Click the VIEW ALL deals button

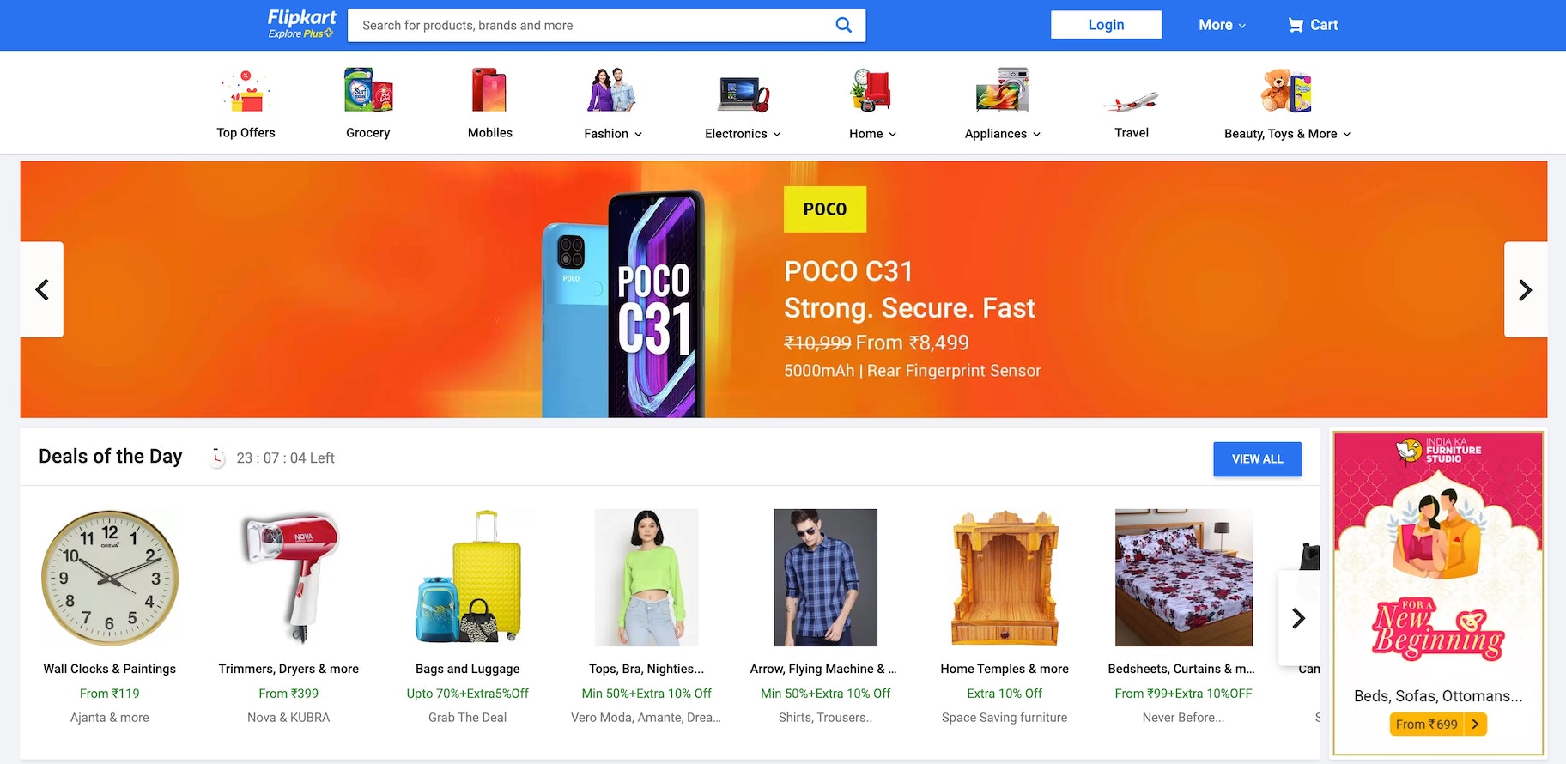(1257, 459)
